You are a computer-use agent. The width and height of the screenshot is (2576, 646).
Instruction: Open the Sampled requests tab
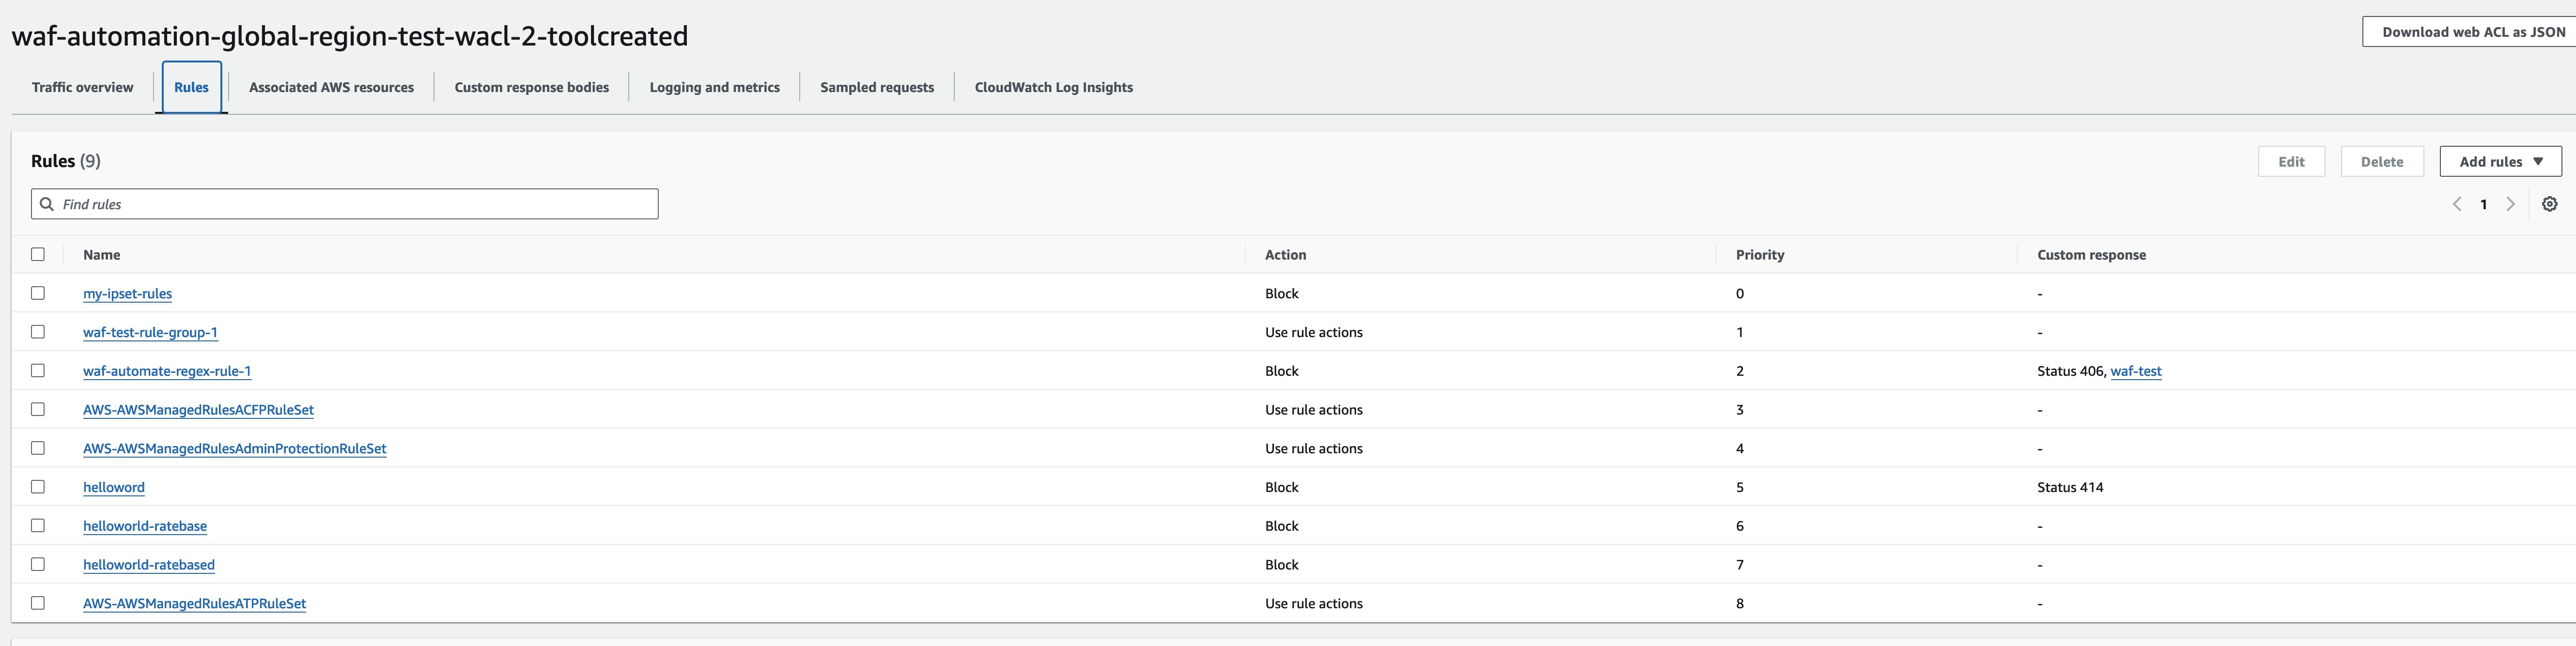pyautogui.click(x=877, y=87)
